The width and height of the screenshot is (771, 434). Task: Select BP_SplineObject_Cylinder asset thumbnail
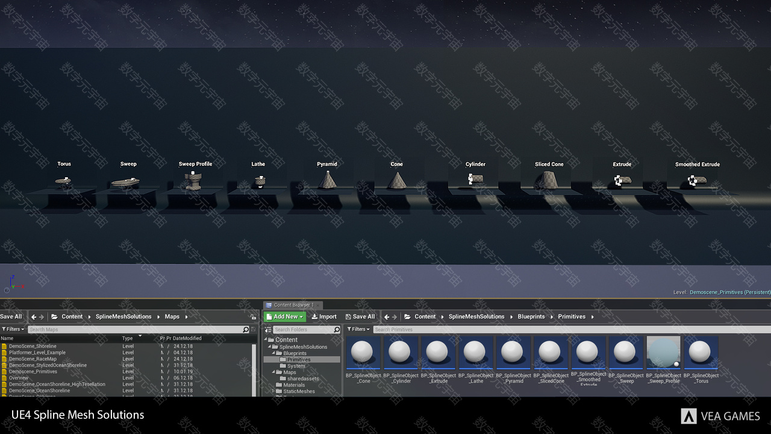pyautogui.click(x=401, y=353)
